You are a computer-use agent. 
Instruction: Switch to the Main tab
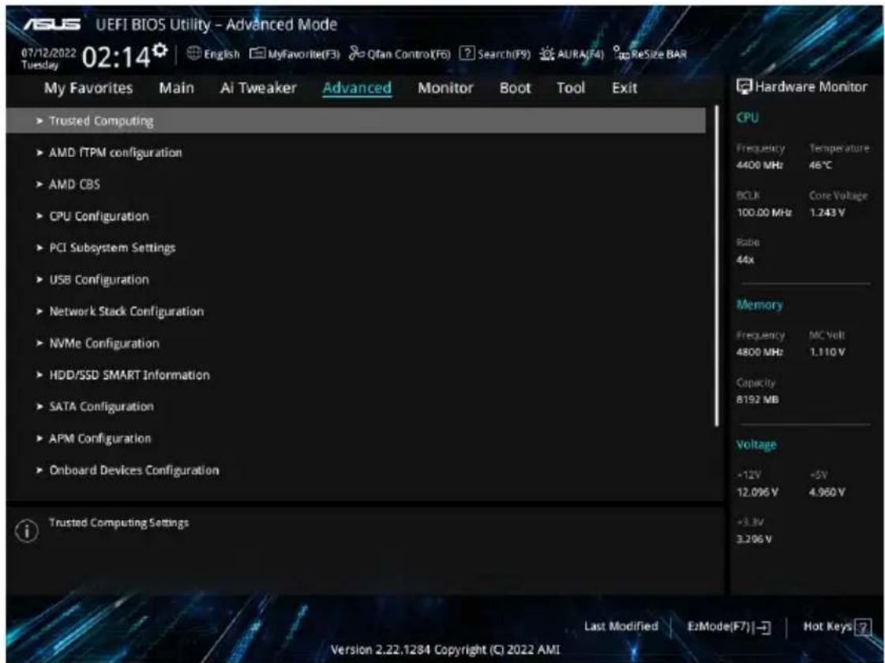[x=177, y=88]
